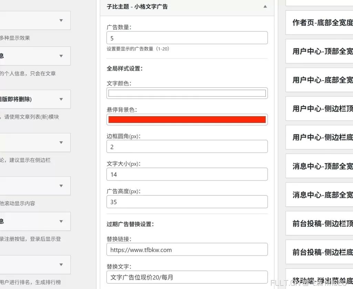Edit the 替换文字 advertisement text field
This screenshot has height=289, width=353.
pos(187,277)
